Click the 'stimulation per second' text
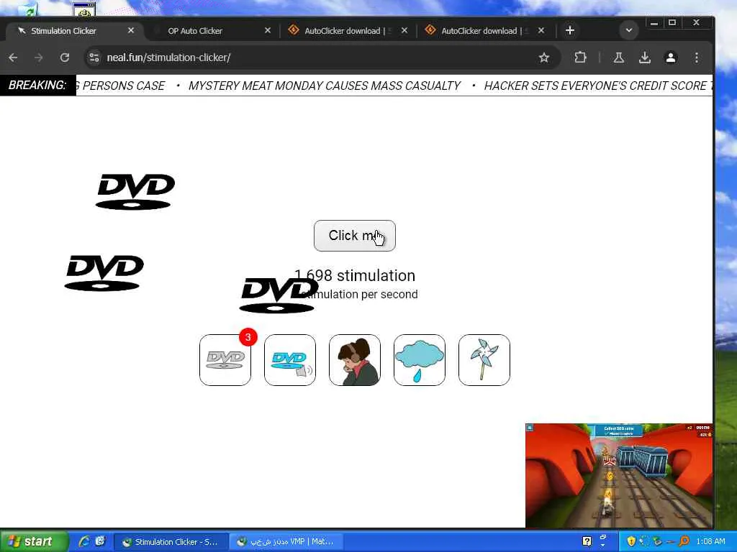 point(361,294)
